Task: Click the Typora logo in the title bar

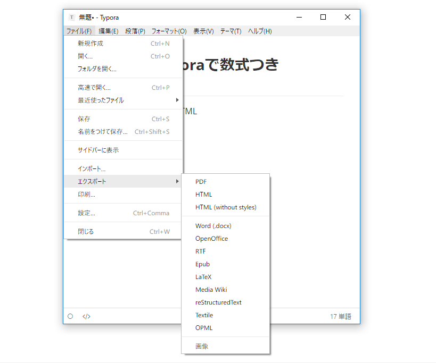Action: pos(71,17)
